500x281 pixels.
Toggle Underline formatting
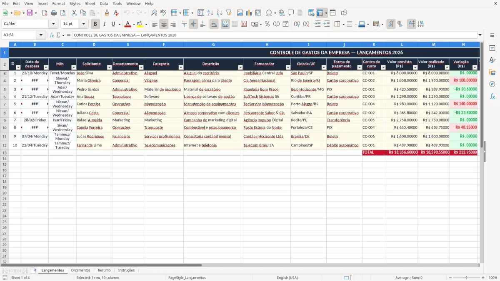coord(113,24)
